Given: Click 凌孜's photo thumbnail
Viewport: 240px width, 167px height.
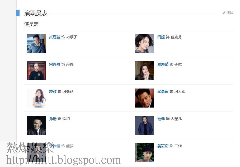Looking at the screenshot, I should pos(36,98).
